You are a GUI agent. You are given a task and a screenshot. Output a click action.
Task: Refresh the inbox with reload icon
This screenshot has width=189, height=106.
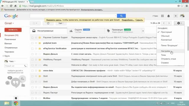pos(48,23)
